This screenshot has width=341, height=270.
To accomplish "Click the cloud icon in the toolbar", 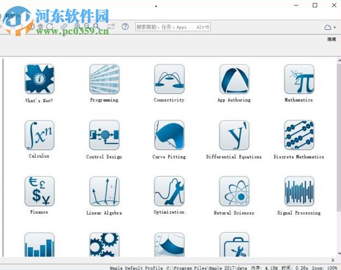I will tap(328, 27).
